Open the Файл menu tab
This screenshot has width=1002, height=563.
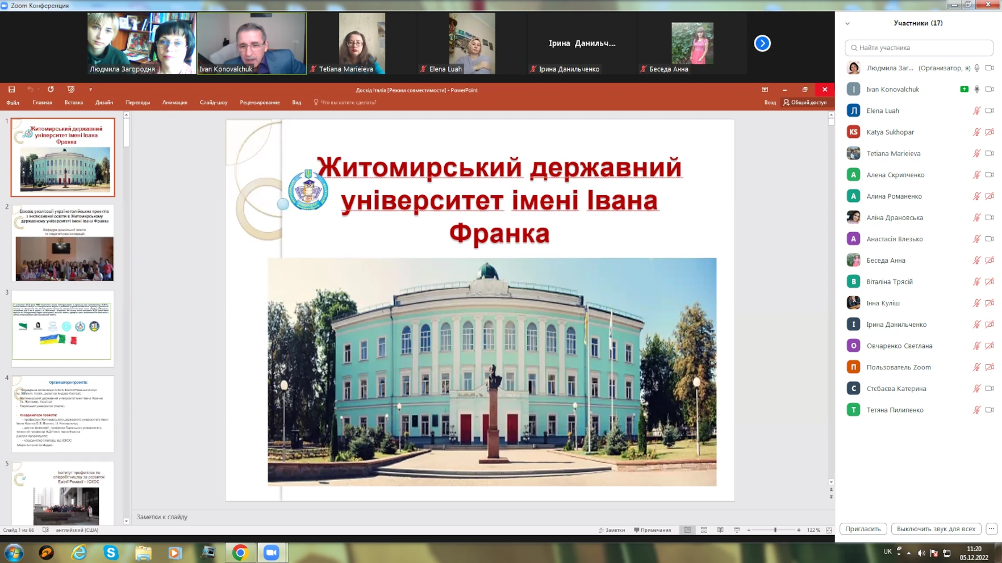[x=12, y=103]
